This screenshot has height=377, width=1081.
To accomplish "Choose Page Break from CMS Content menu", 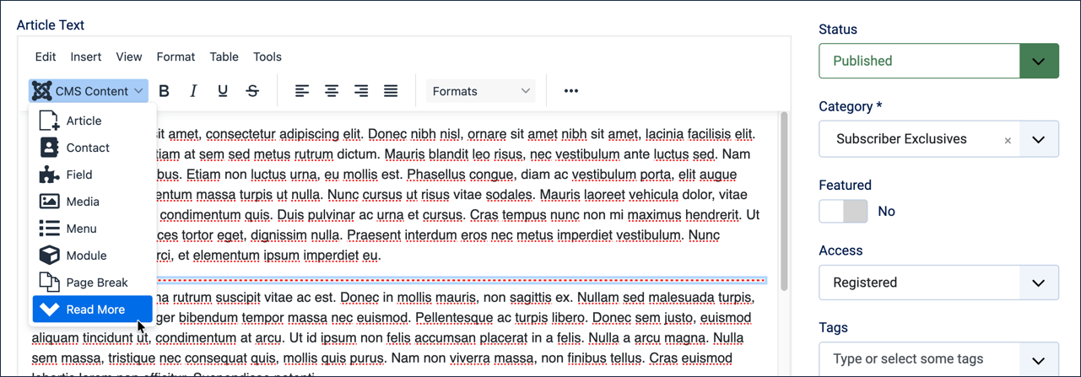I will pos(93,283).
